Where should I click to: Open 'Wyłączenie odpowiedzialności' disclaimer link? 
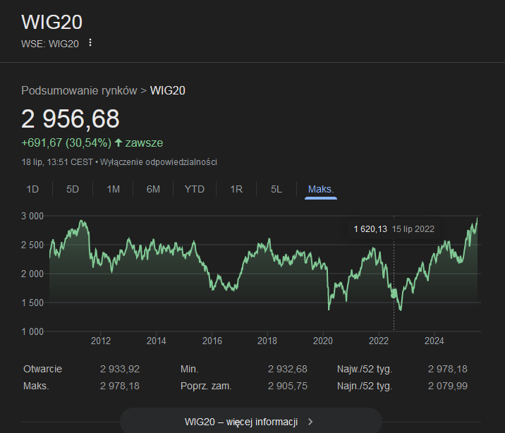[x=159, y=162]
